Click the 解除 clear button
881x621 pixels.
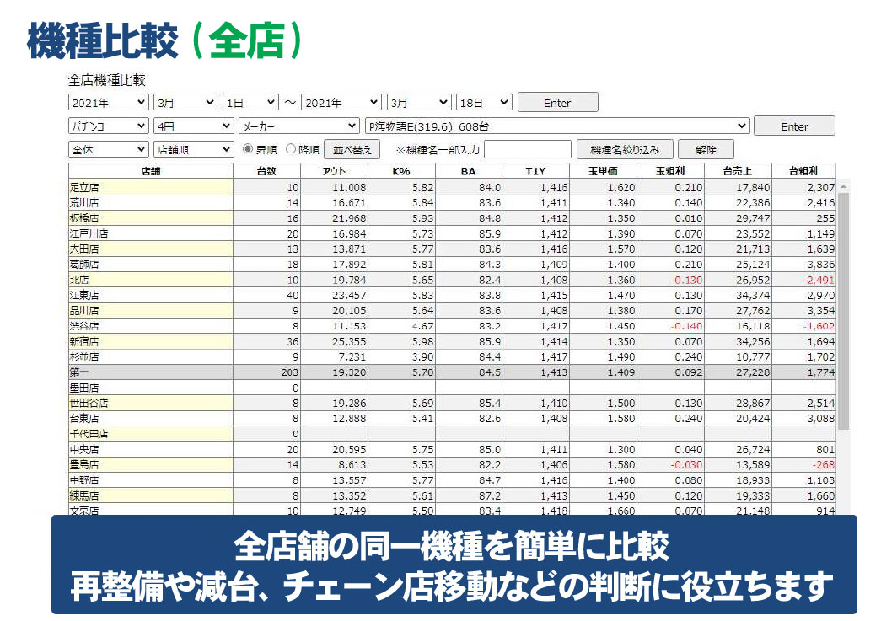coord(706,148)
